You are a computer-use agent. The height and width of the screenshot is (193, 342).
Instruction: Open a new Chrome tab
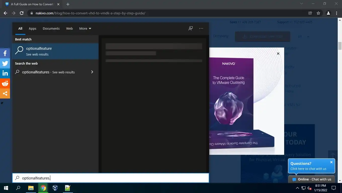(68, 4)
